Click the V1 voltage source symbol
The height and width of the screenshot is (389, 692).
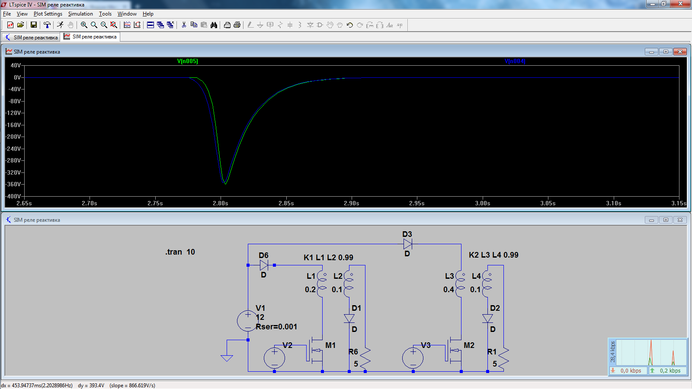[x=248, y=321]
